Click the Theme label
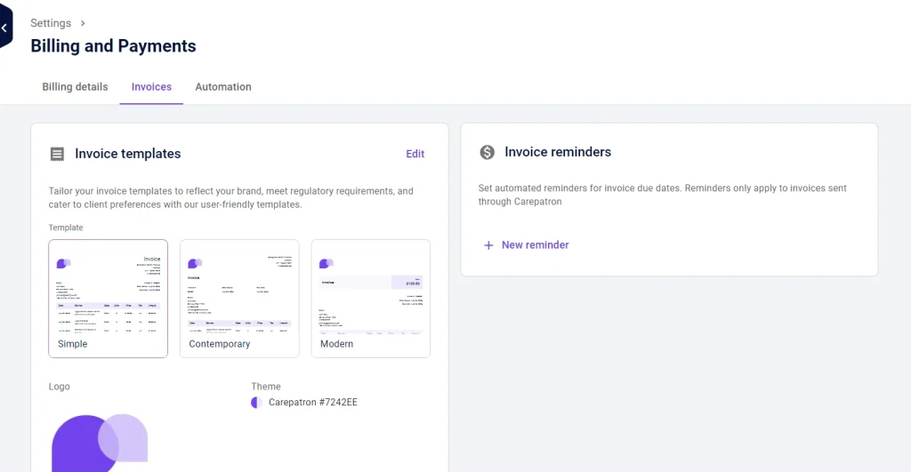The height and width of the screenshot is (472, 911). [266, 387]
